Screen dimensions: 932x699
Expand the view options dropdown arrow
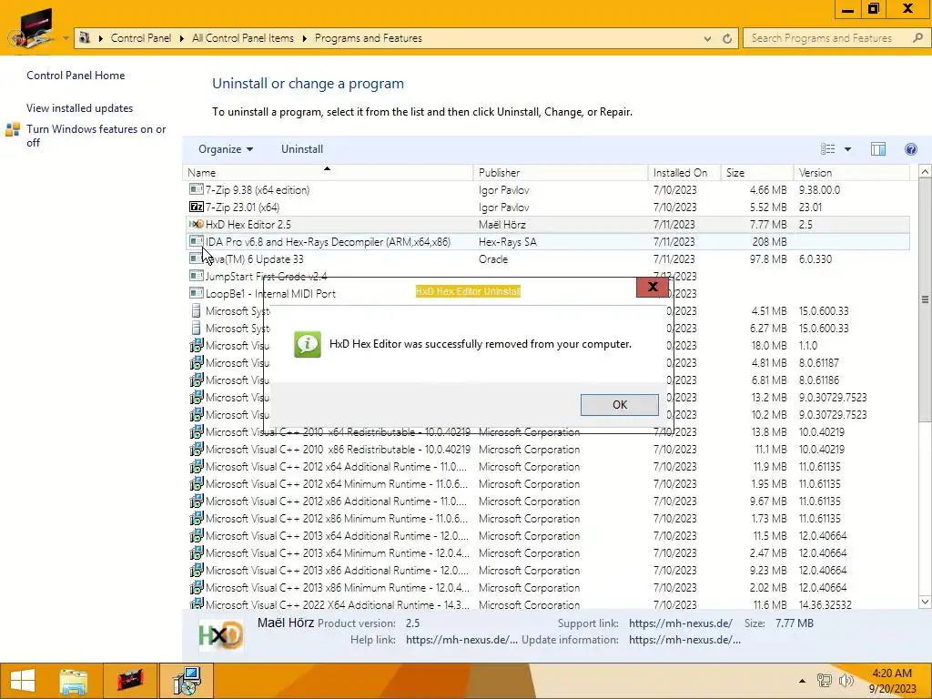pos(847,149)
